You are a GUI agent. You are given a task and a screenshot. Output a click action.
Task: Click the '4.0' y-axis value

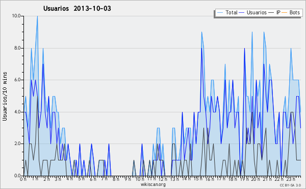pos(17,112)
